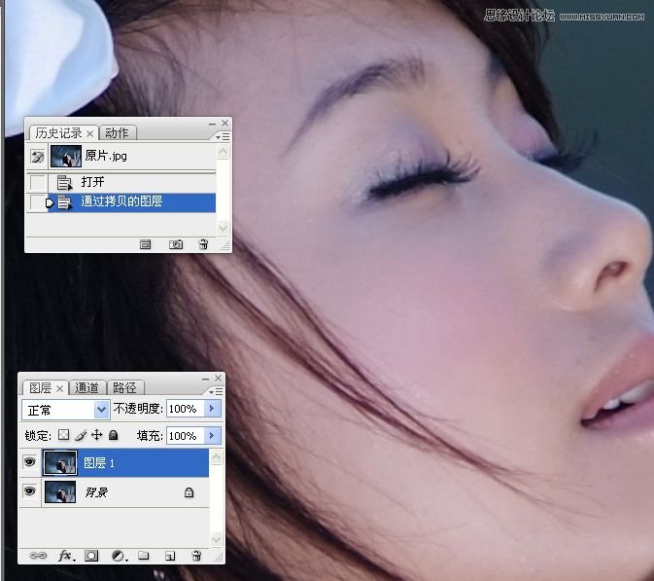Toggle lock position move icon
The height and width of the screenshot is (581, 654).
pos(97,435)
